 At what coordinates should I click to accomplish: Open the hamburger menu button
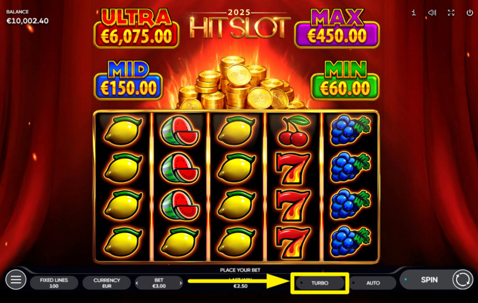[x=16, y=280]
